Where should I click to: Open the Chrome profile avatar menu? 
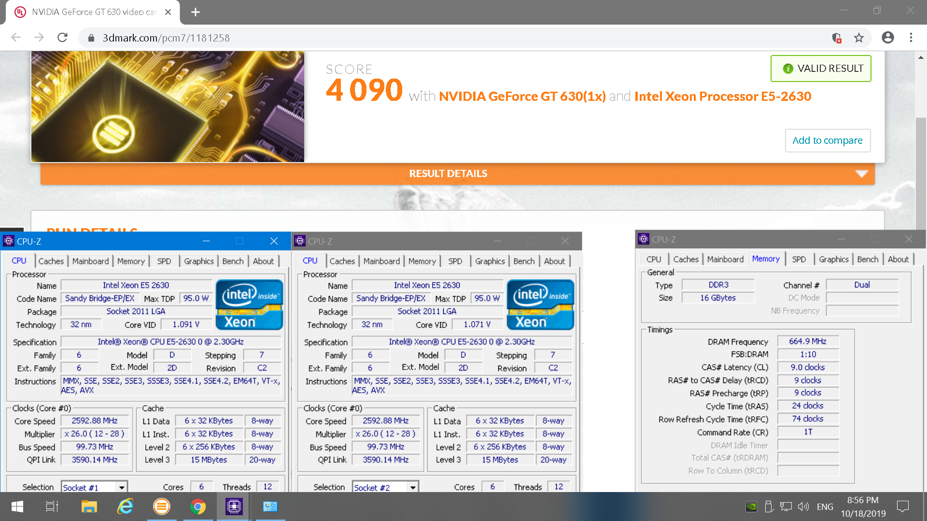point(887,38)
